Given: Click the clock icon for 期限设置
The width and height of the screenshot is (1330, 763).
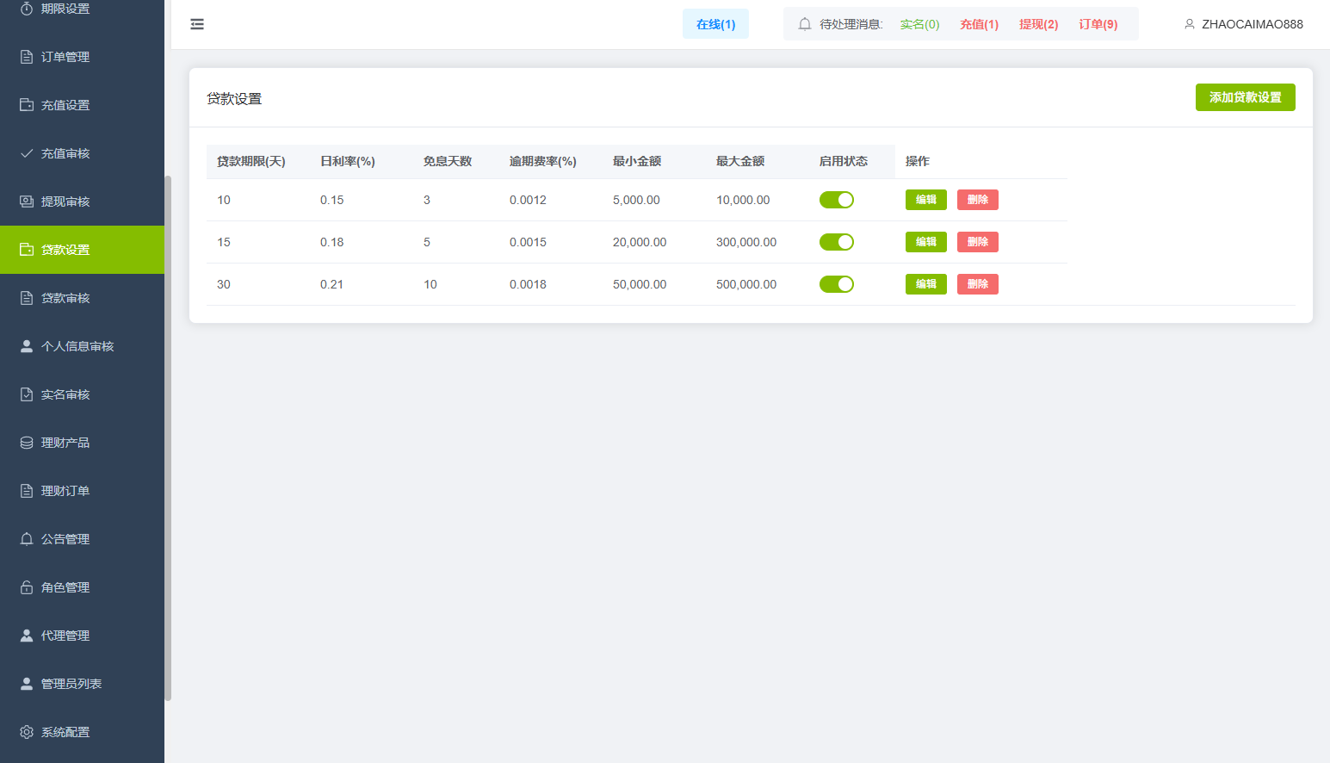Looking at the screenshot, I should 27,9.
